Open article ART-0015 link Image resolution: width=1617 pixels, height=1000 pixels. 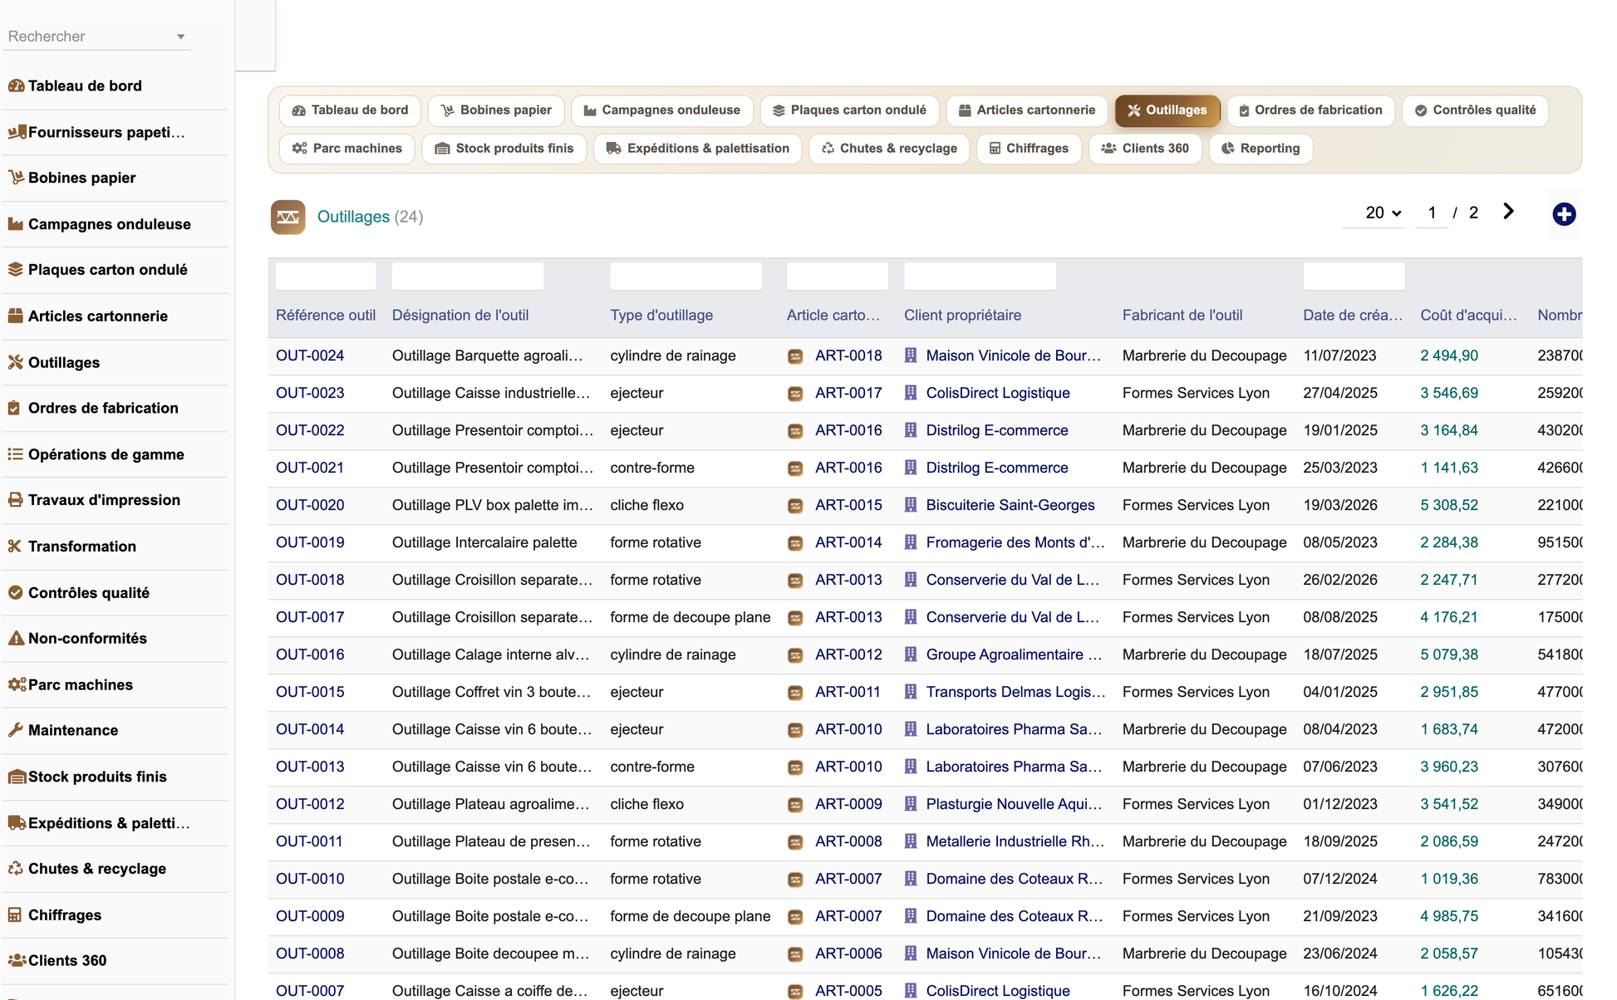point(848,505)
